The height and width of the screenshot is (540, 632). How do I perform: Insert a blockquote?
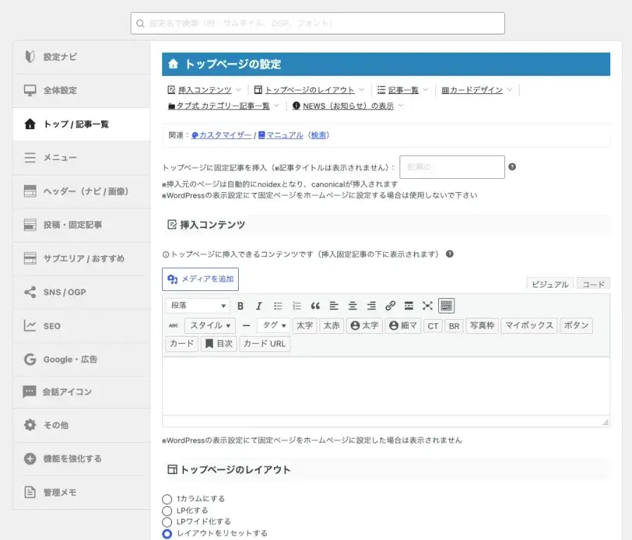[x=315, y=306]
